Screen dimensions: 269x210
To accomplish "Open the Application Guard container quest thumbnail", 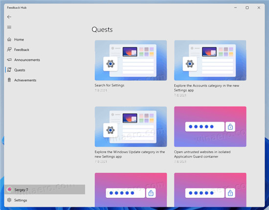I will click(x=210, y=127).
